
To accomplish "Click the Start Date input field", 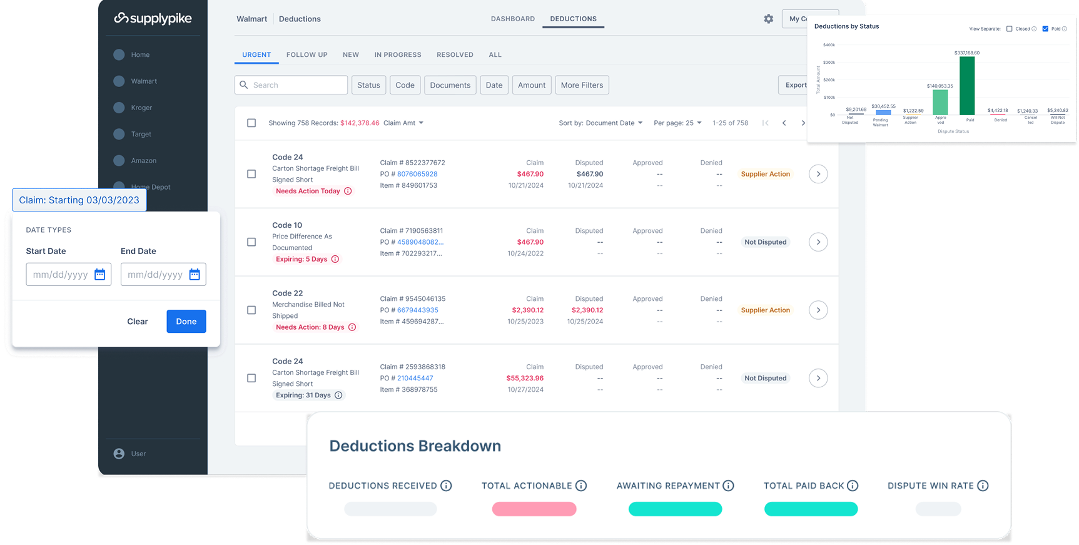I will click(x=69, y=275).
